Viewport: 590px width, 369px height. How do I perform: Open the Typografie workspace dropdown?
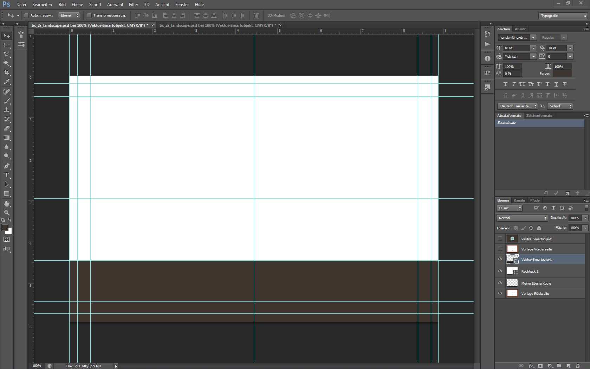tap(563, 16)
